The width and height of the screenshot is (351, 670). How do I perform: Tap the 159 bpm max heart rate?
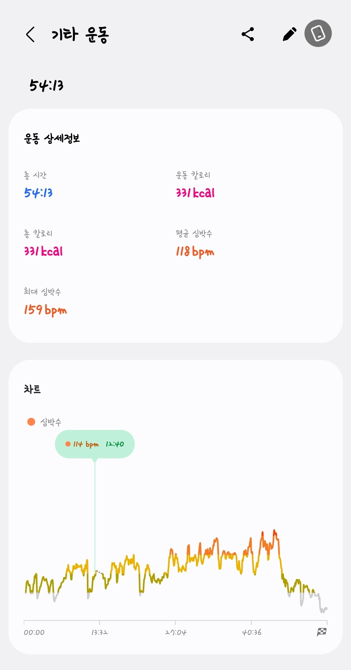coord(45,310)
